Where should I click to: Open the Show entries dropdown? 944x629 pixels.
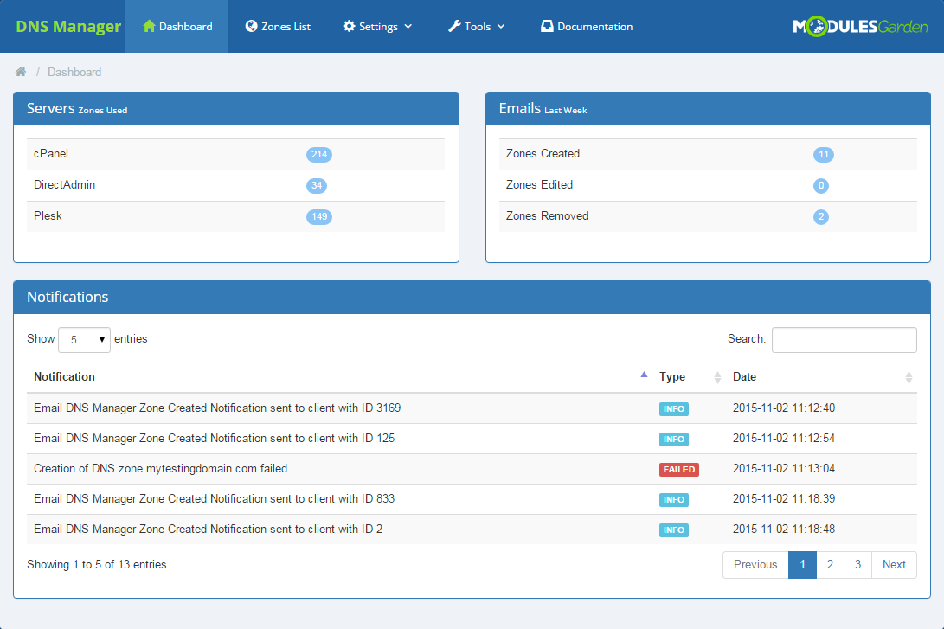[x=84, y=340]
